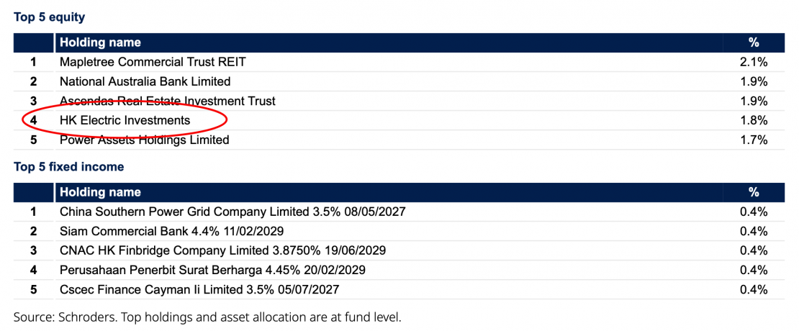799x331 pixels.
Task: Select Cscec Finance Cayman Ii Limited row
Action: point(199,289)
